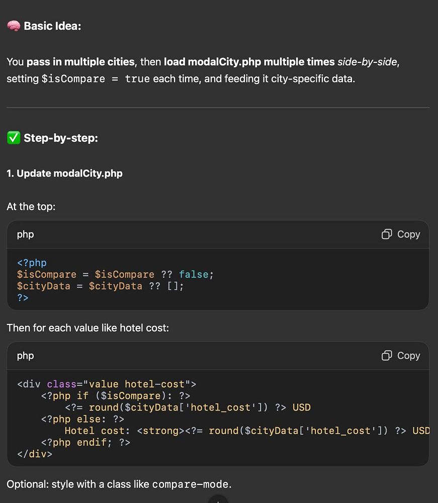Click the brain emoji beside Basic Idea

[x=13, y=26]
